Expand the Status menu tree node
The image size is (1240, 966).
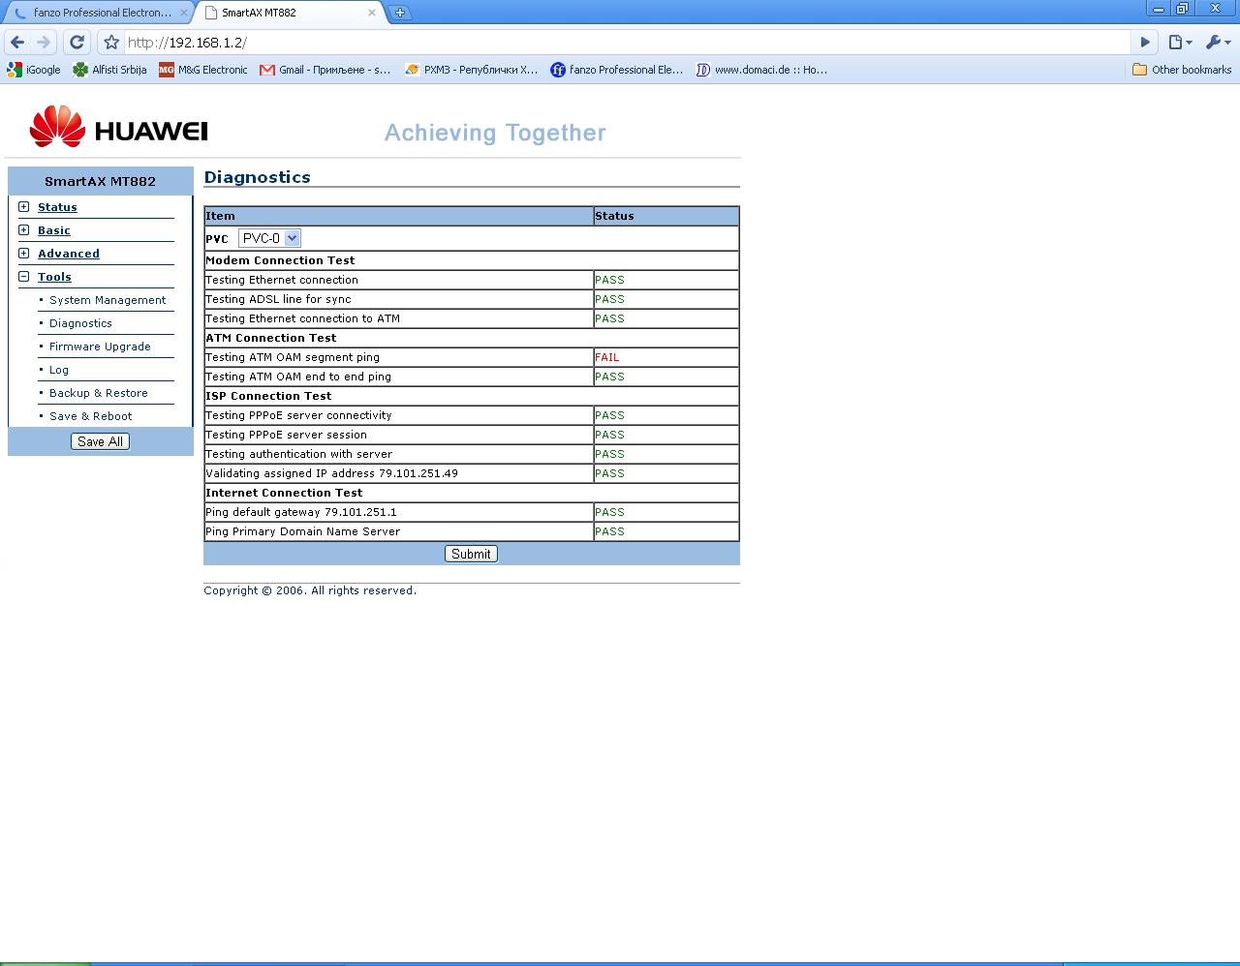pyautogui.click(x=24, y=207)
